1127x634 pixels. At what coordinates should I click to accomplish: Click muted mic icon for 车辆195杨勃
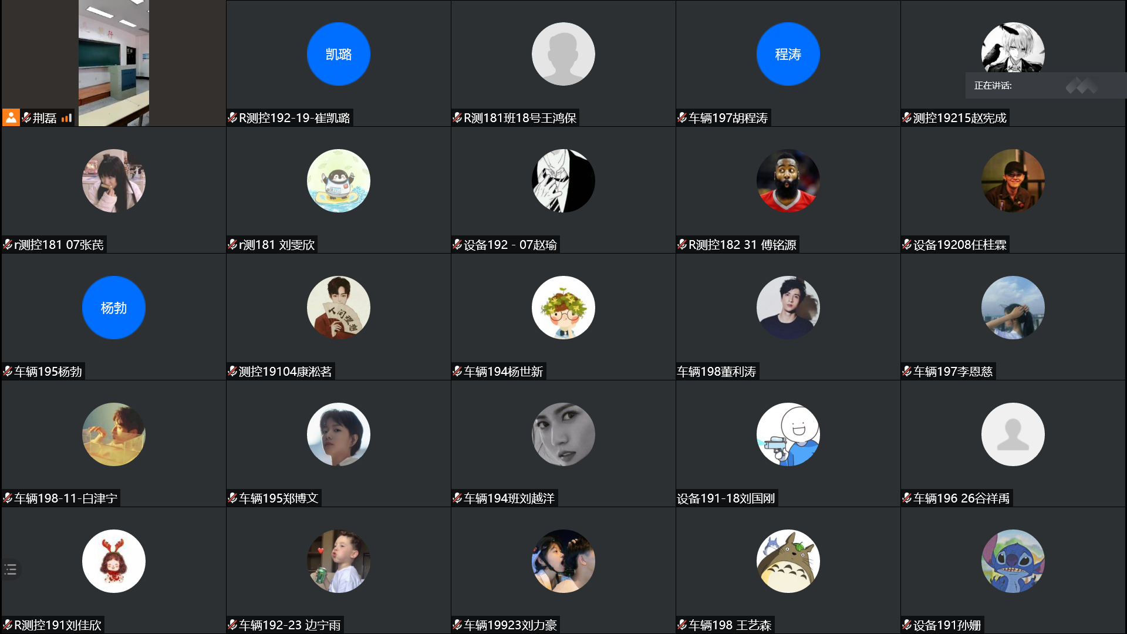(8, 372)
